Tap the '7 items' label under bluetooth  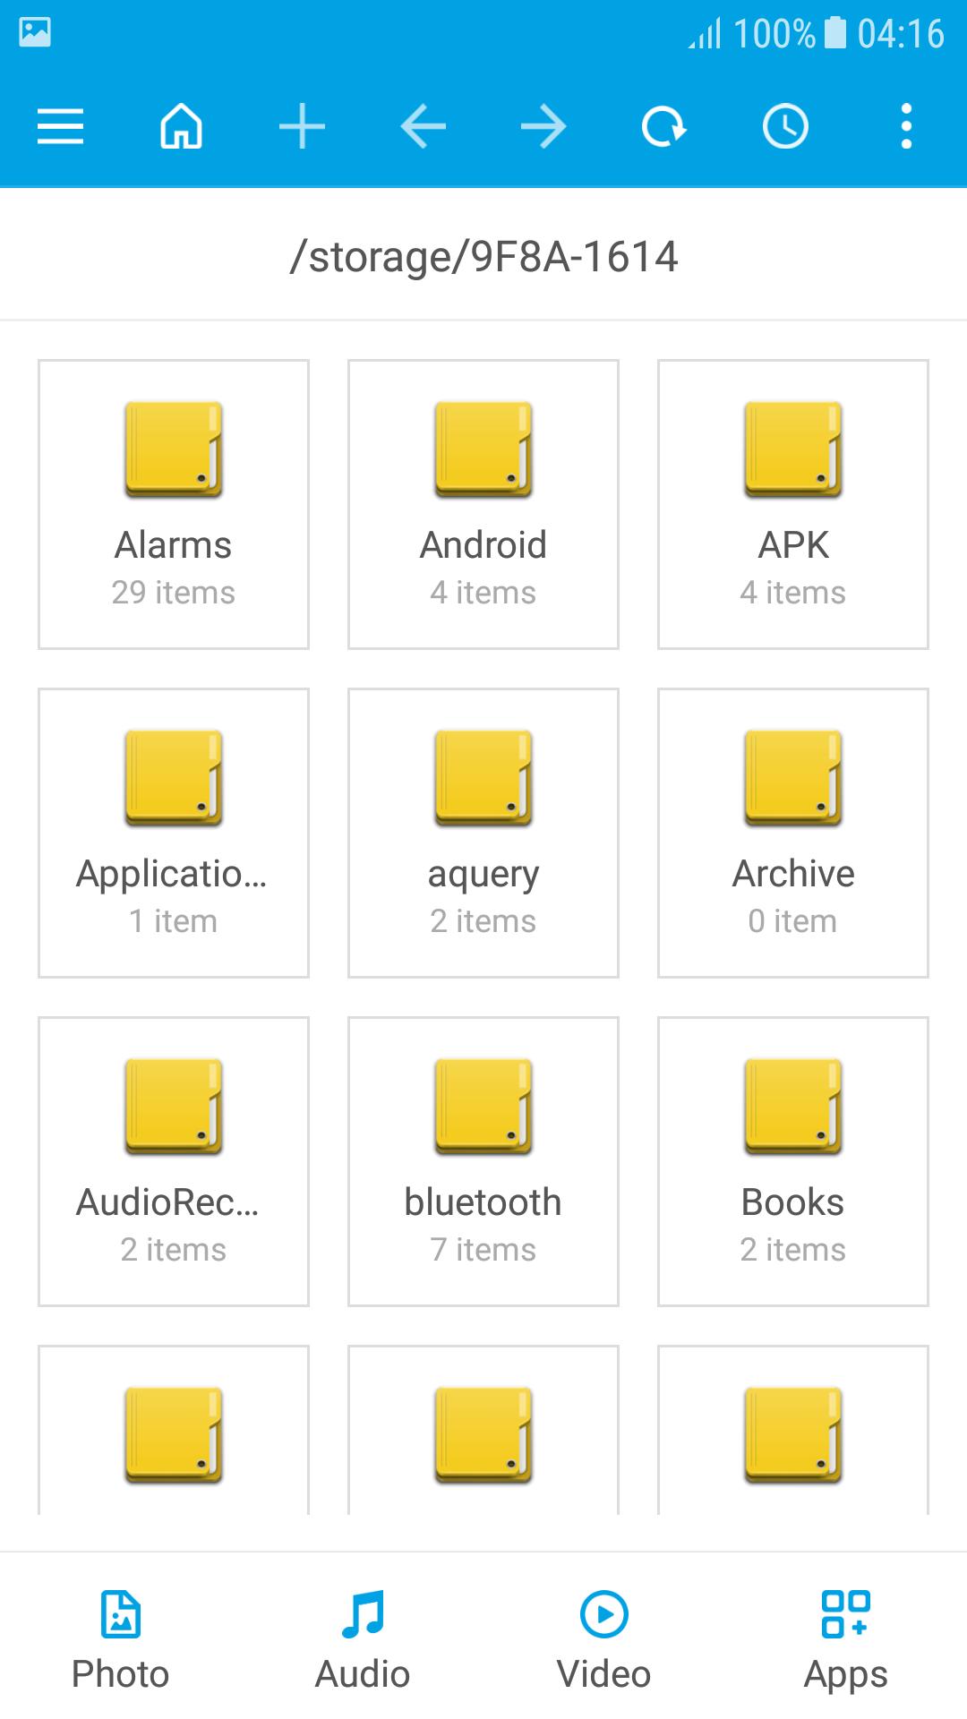coord(483,1250)
